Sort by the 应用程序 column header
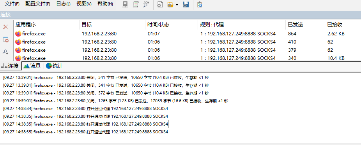 point(46,25)
